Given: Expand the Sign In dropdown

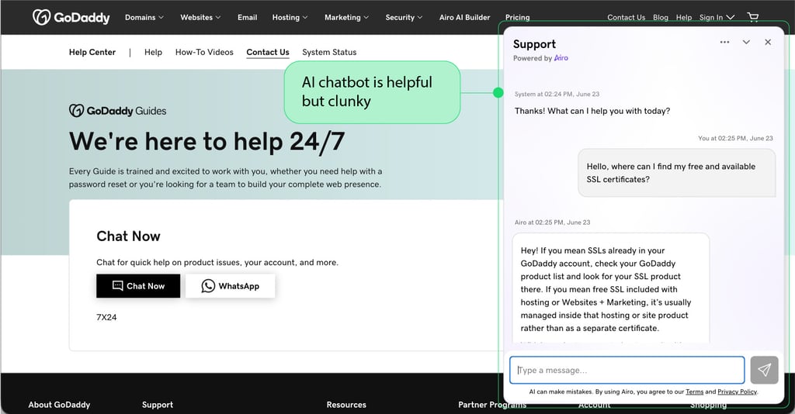Looking at the screenshot, I should (x=717, y=17).
